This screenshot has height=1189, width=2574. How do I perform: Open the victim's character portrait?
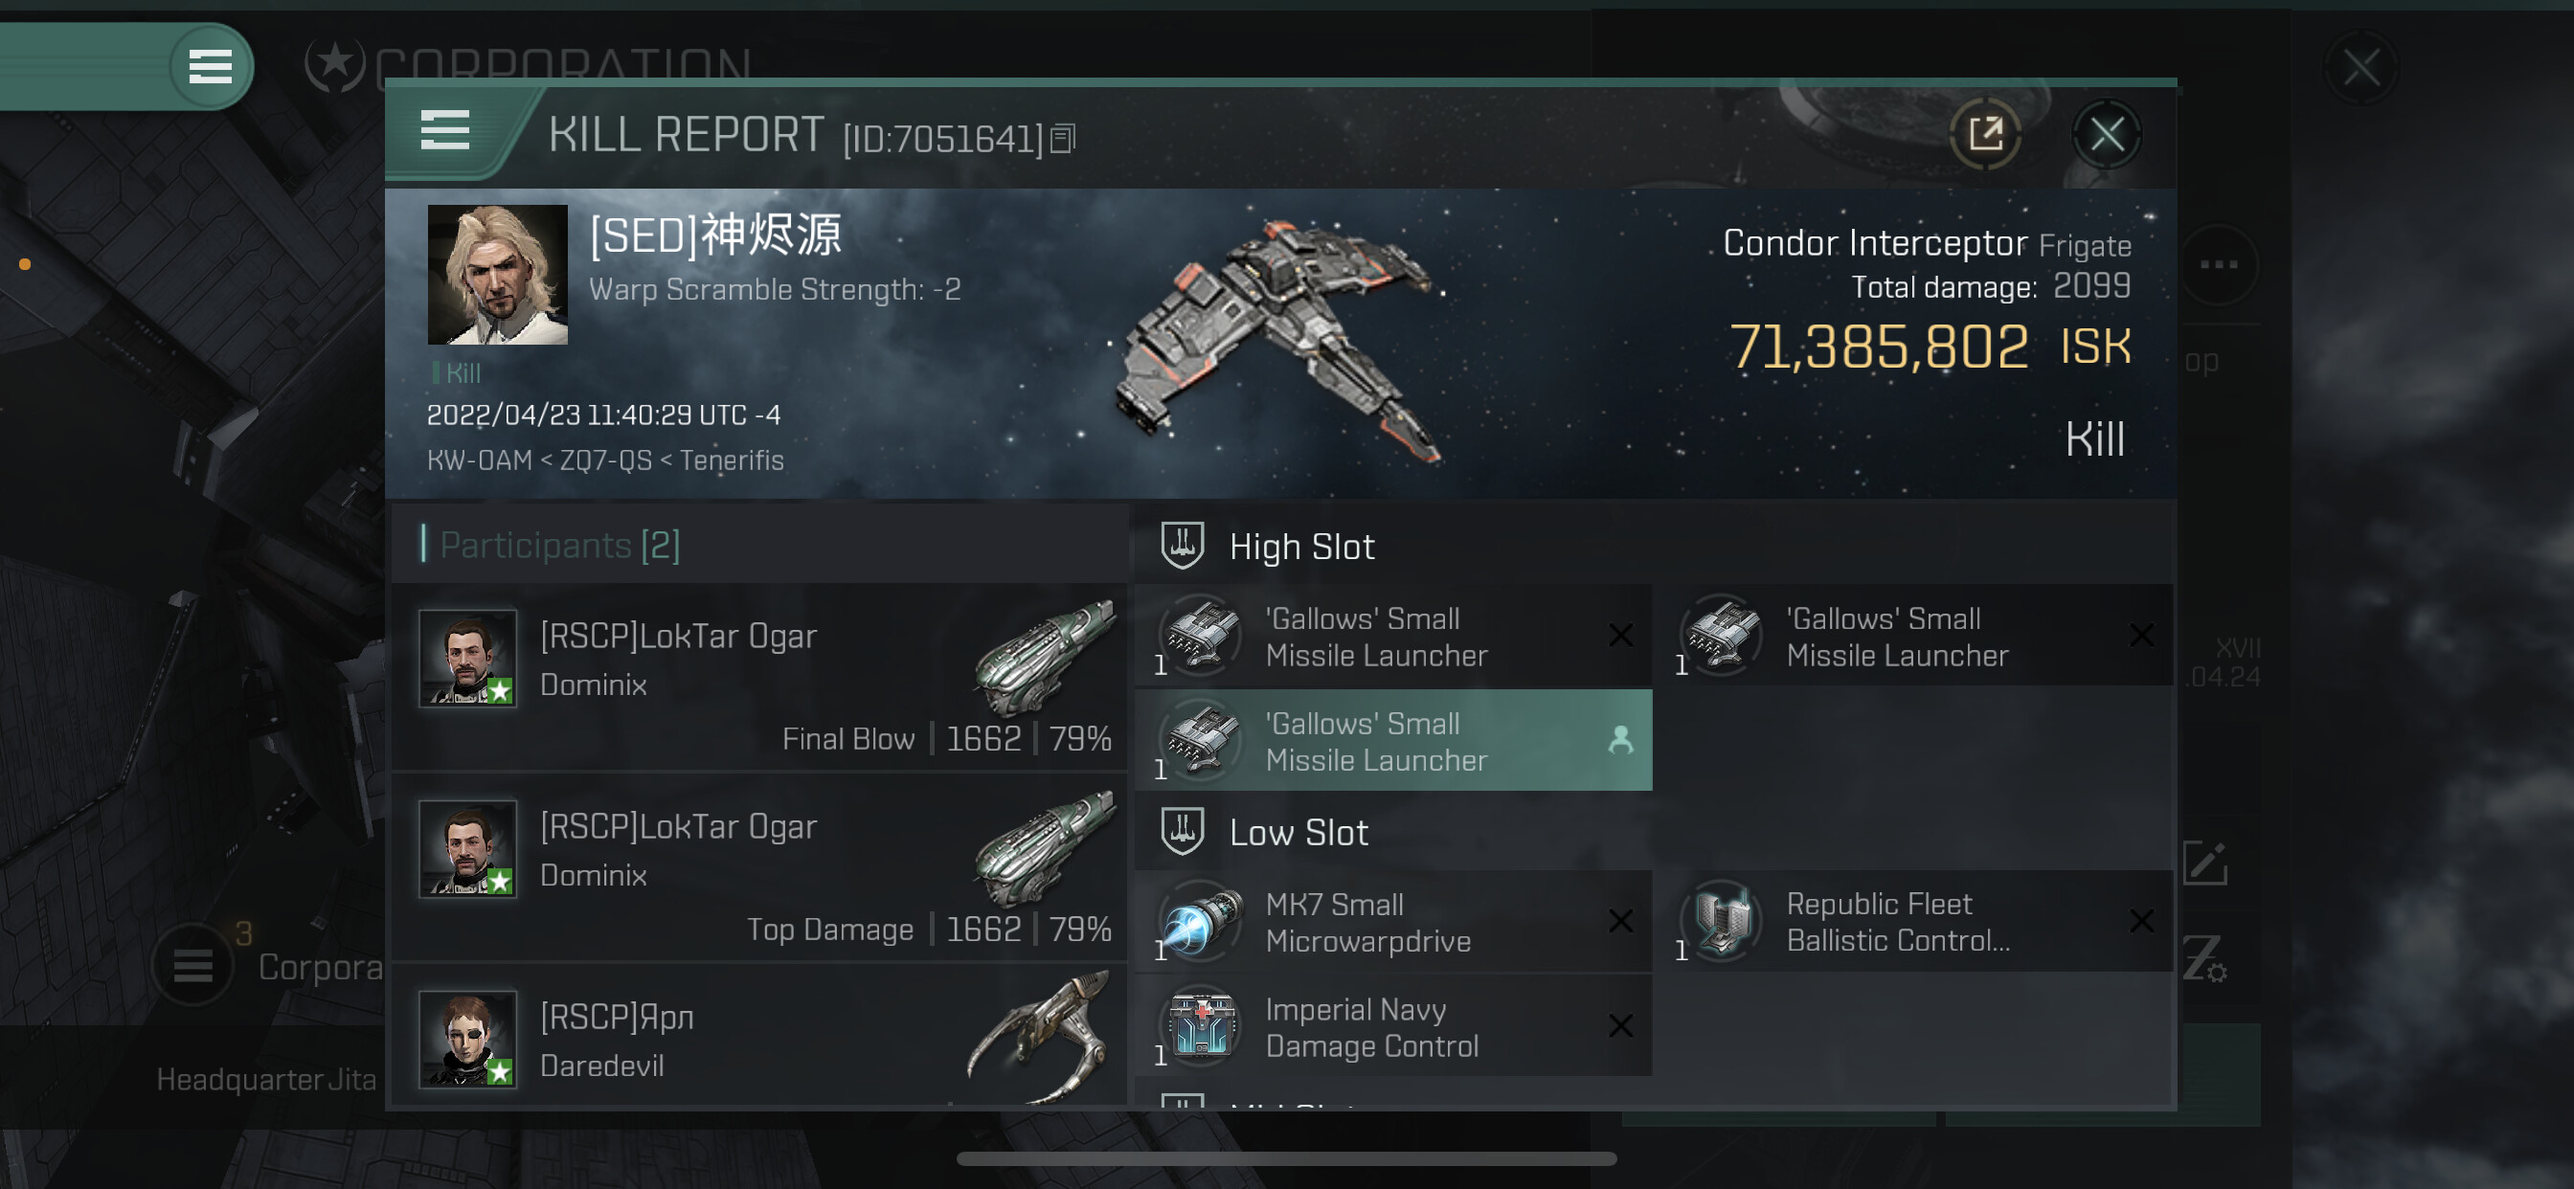point(498,275)
